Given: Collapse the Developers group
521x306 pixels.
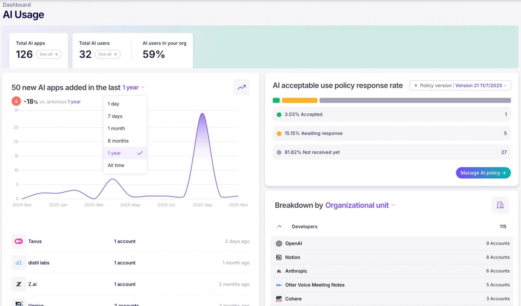Looking at the screenshot, I should pyautogui.click(x=279, y=226).
